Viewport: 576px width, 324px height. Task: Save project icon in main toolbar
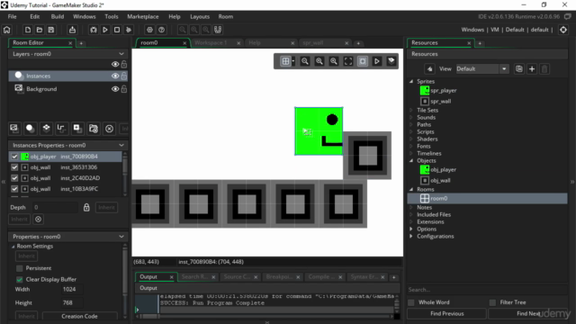click(x=51, y=30)
